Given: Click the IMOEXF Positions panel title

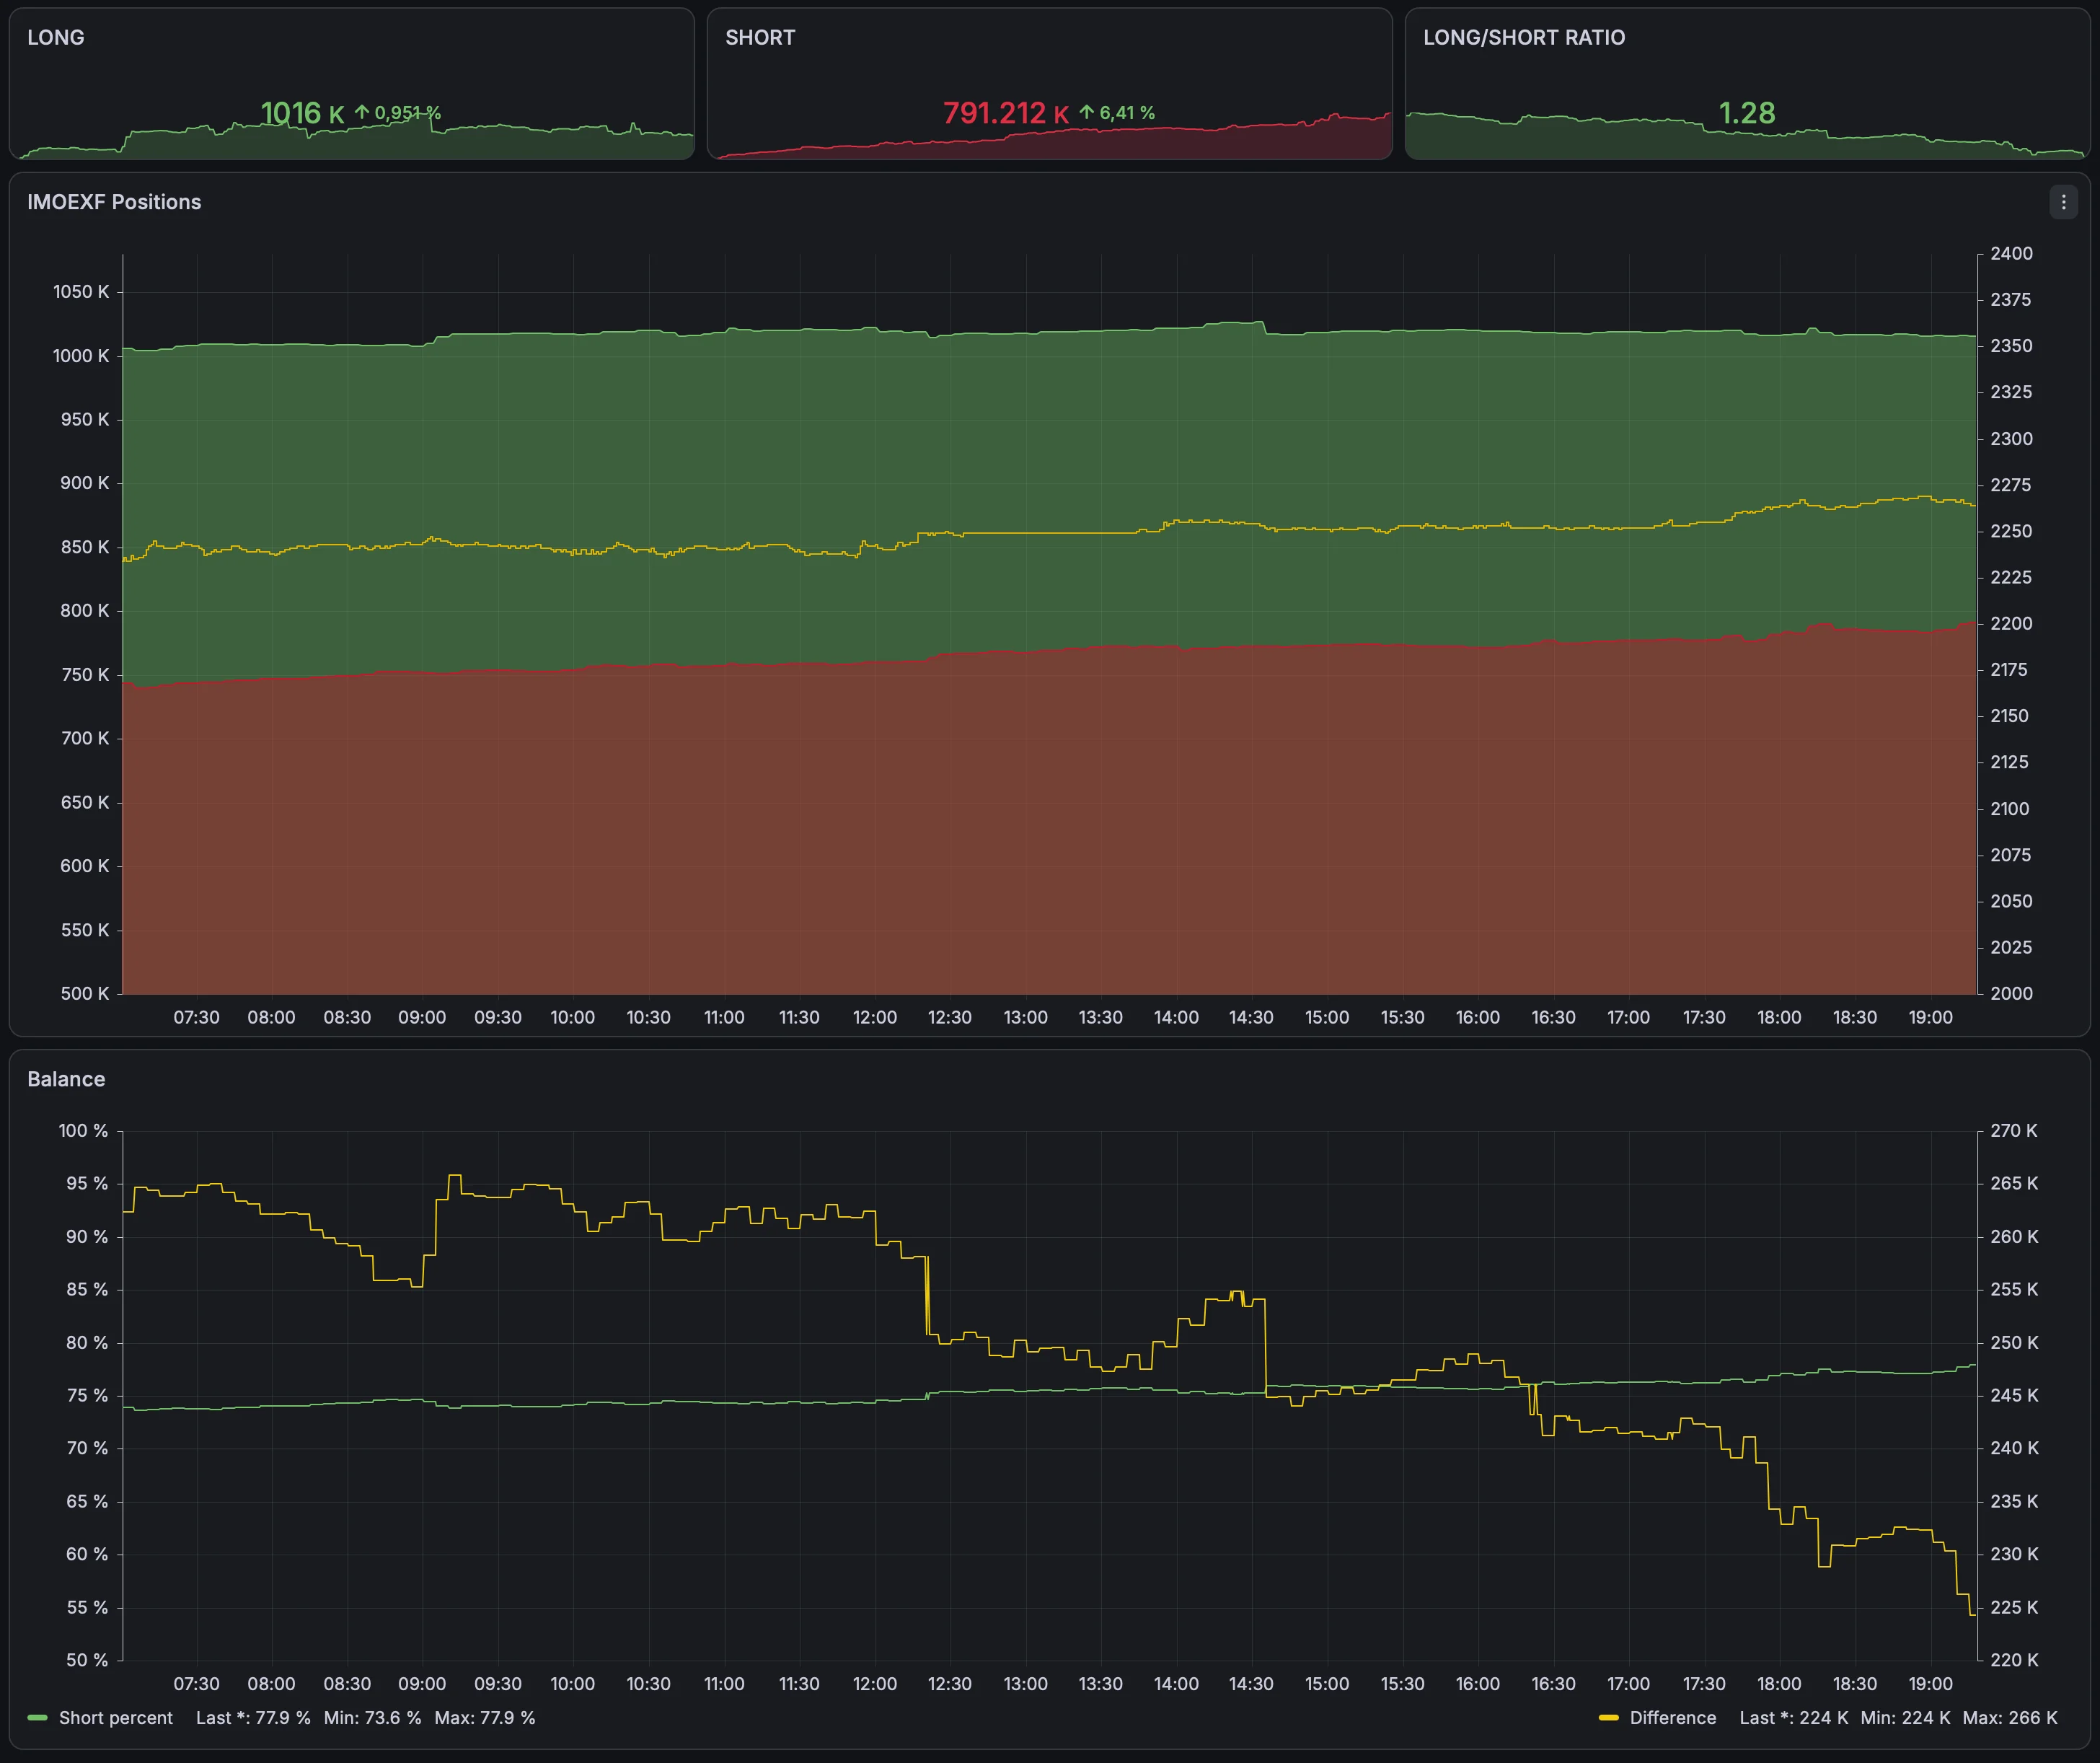Looking at the screenshot, I should 114,202.
